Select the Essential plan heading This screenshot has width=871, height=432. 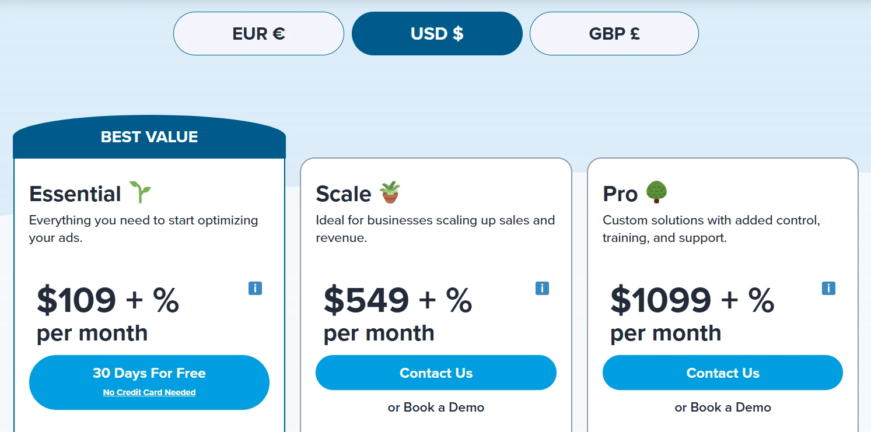click(75, 194)
